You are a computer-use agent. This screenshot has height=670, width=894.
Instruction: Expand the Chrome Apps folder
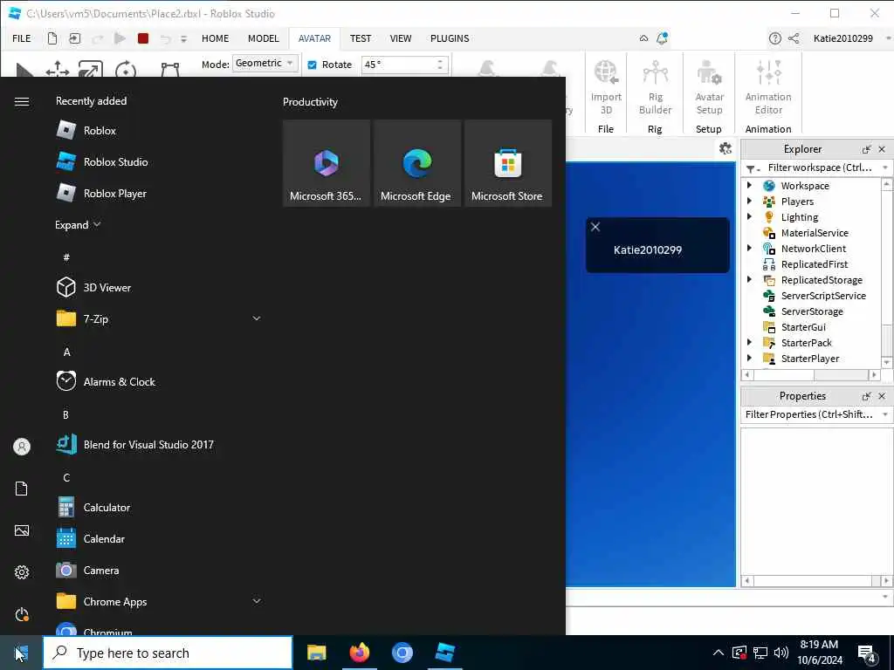click(257, 600)
